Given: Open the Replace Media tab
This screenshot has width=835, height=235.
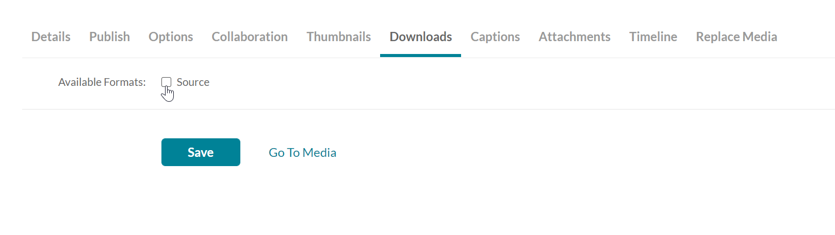Looking at the screenshot, I should click(736, 37).
